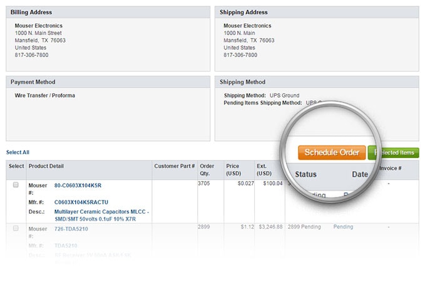Check the box for the 80-C0603X104K5R row
This screenshot has width=425, height=282.
[x=16, y=185]
